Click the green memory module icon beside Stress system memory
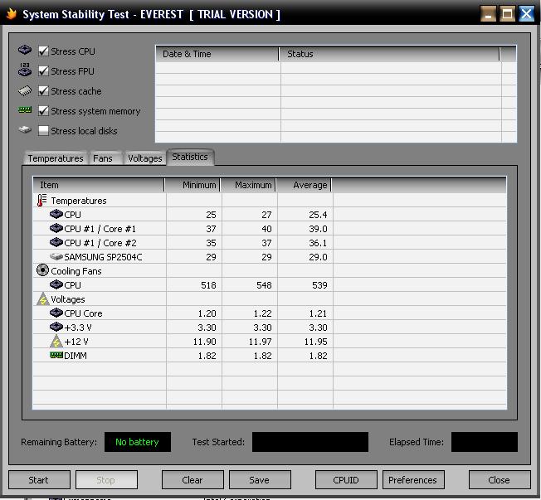 click(x=25, y=110)
